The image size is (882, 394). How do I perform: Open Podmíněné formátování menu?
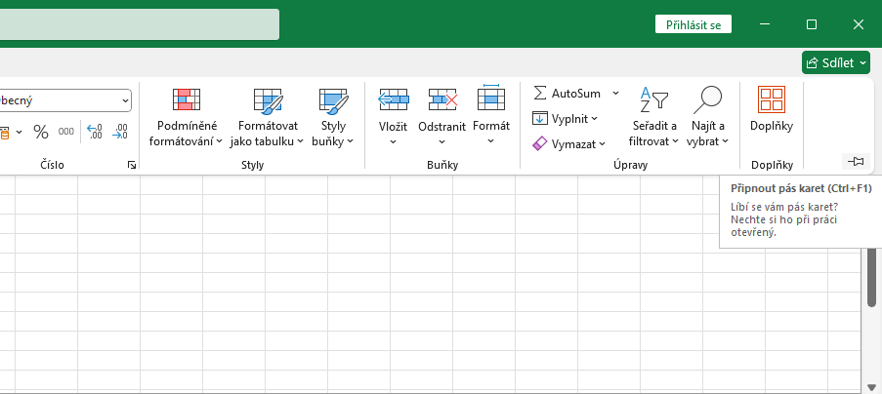click(x=187, y=117)
